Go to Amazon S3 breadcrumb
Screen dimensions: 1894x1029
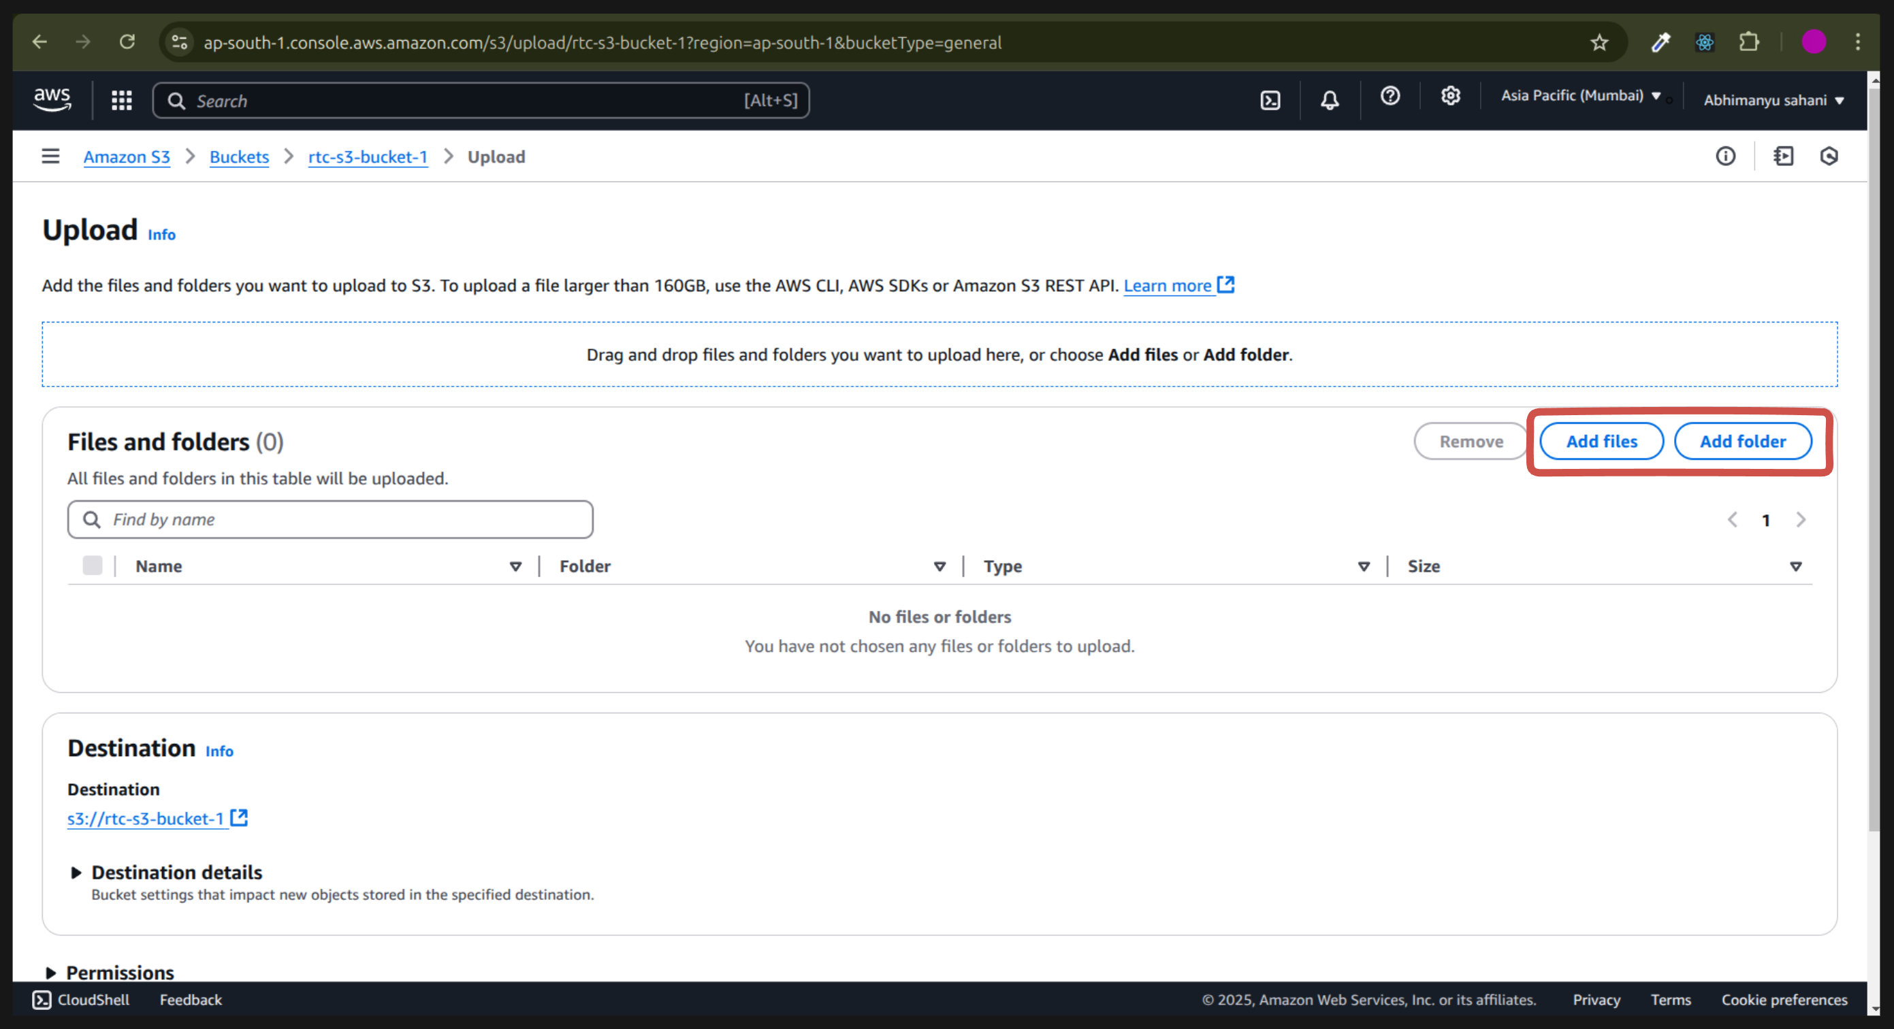pos(127,157)
